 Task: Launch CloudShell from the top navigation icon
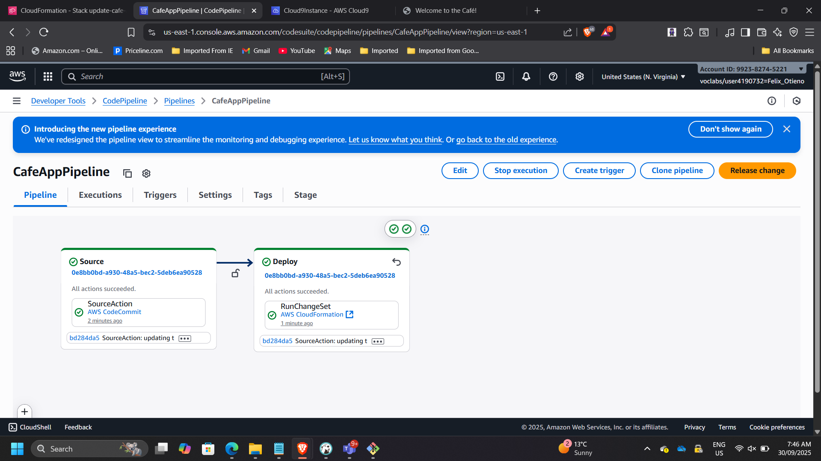tap(500, 76)
